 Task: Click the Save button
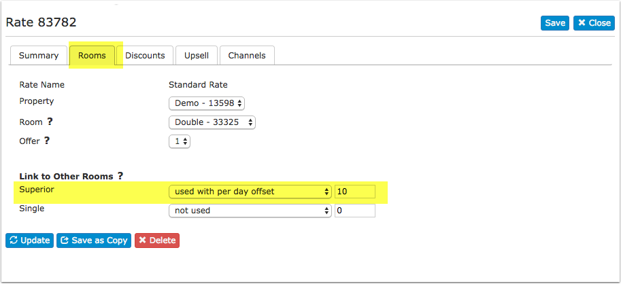(x=555, y=23)
